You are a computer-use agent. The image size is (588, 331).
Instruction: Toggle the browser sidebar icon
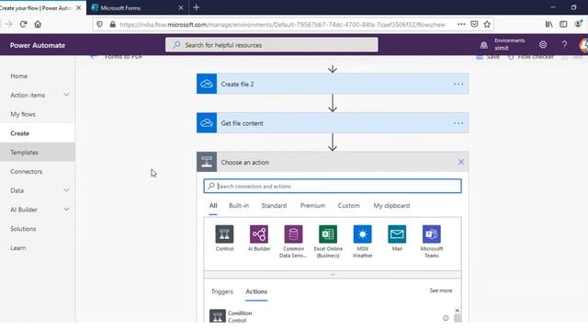click(563, 25)
